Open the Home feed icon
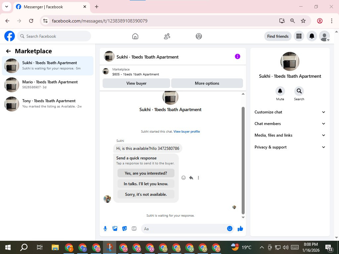Screen dimensions: 339x254 pos(135,36)
